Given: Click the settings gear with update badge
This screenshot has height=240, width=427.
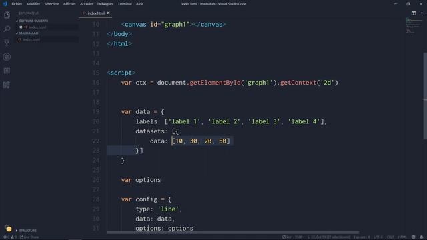Looking at the screenshot, I should coord(8,228).
